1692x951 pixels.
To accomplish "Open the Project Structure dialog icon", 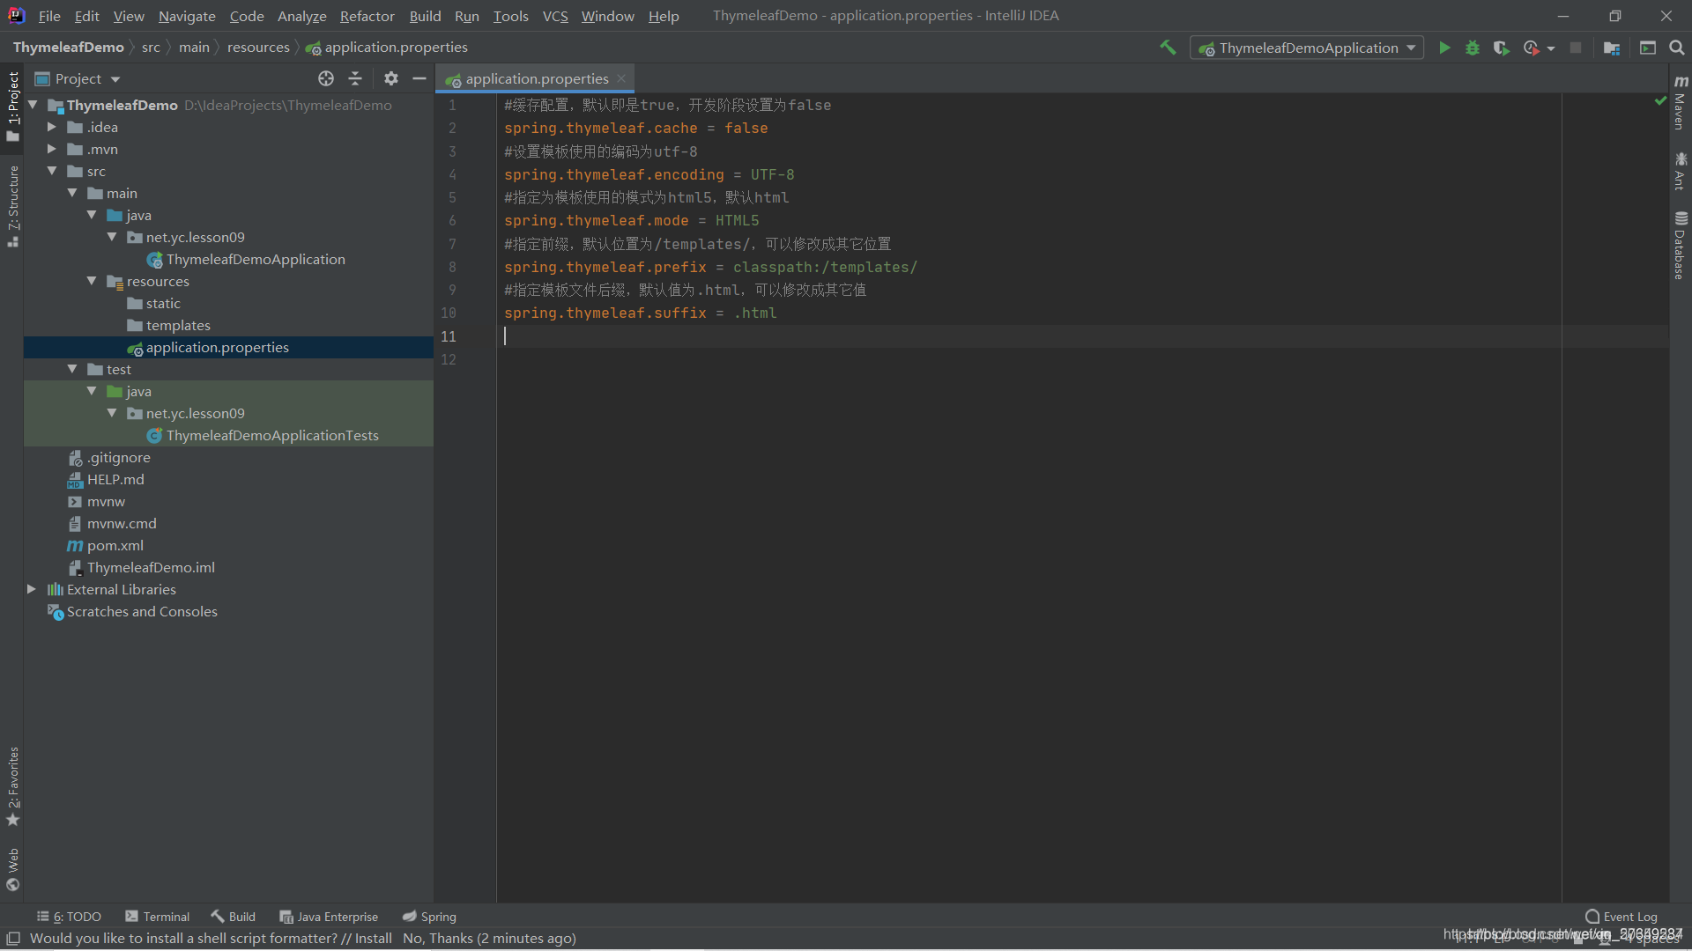I will 1612,48.
